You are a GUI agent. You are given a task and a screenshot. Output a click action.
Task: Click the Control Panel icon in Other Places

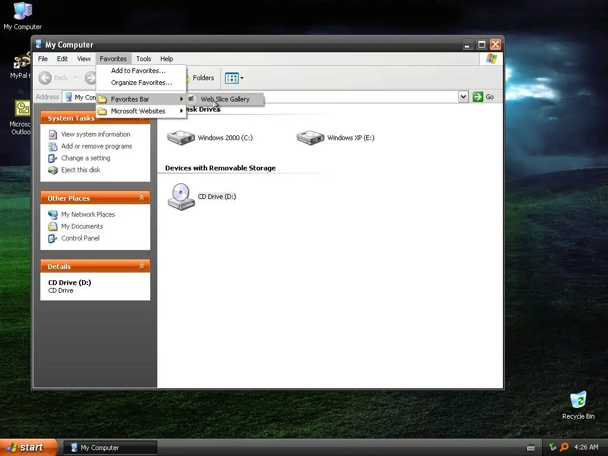pos(53,239)
